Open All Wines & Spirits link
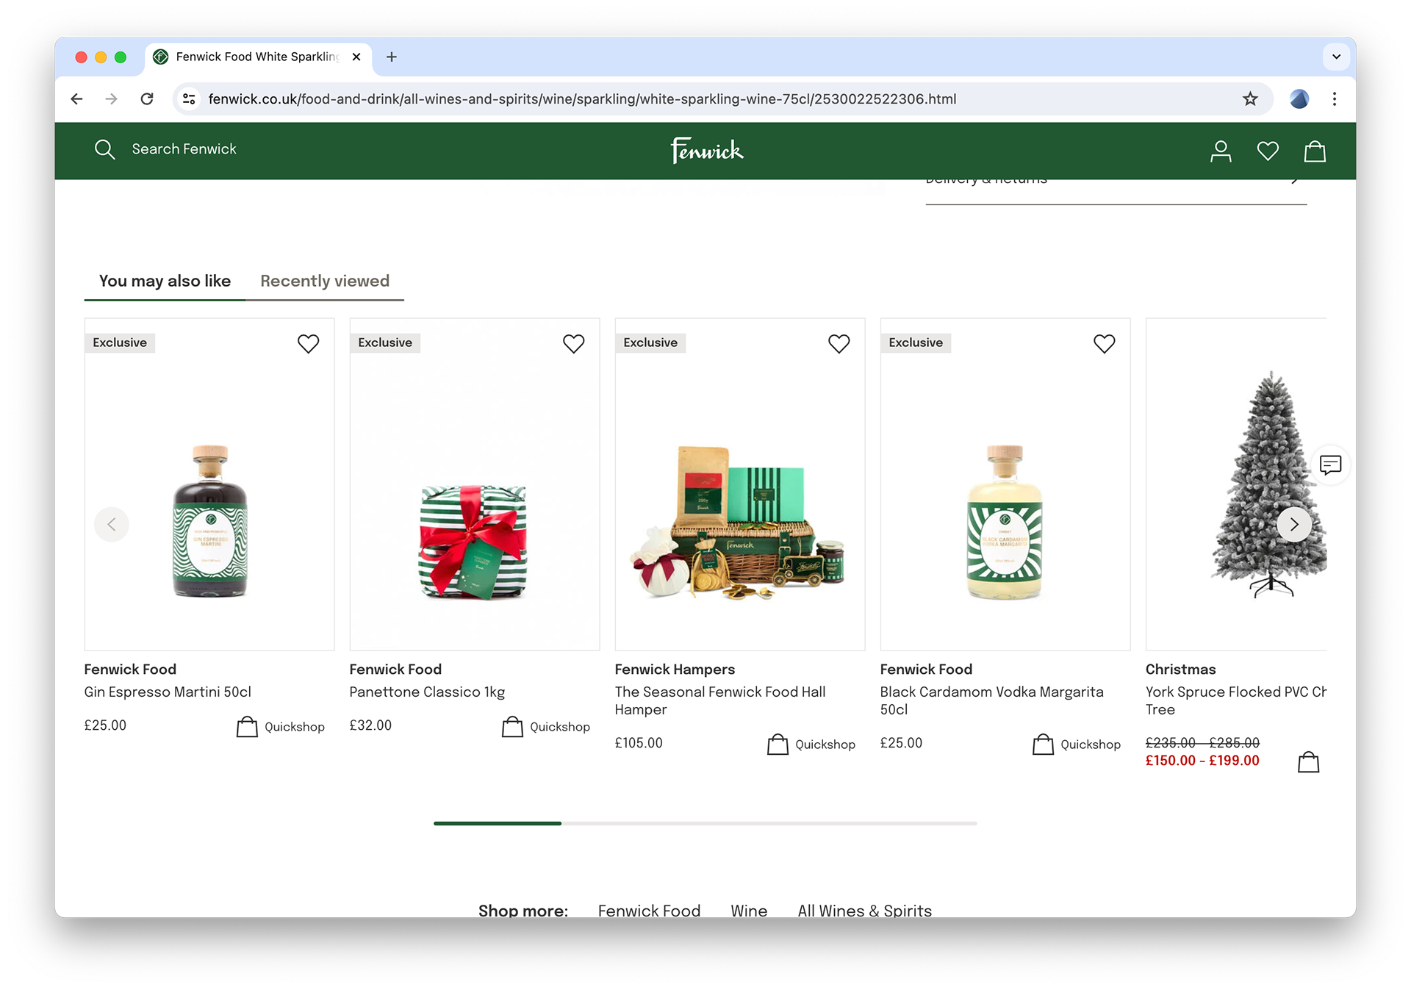1411x990 pixels. tap(864, 910)
